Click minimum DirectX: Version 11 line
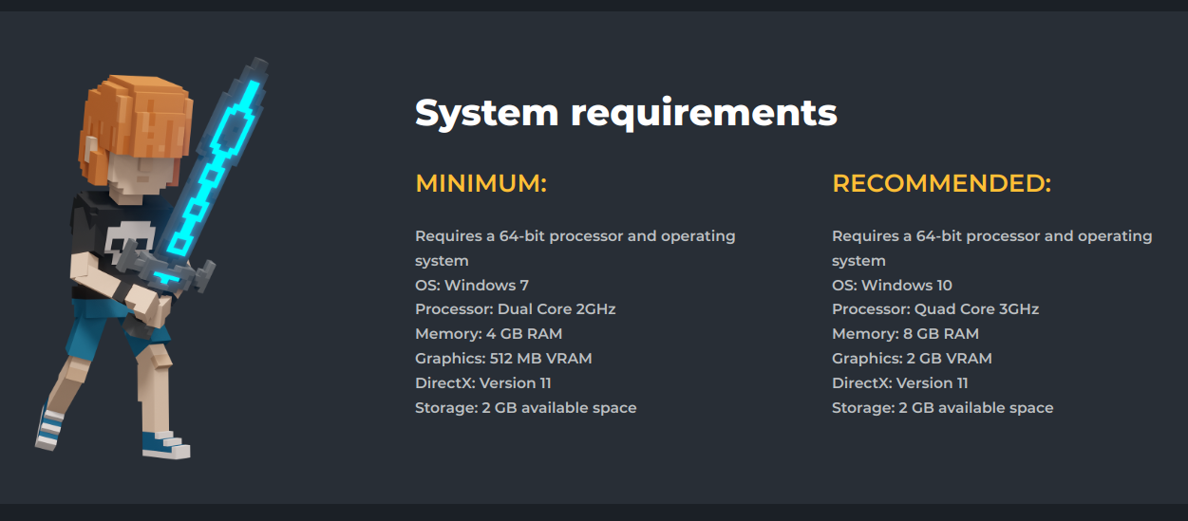 [x=483, y=383]
